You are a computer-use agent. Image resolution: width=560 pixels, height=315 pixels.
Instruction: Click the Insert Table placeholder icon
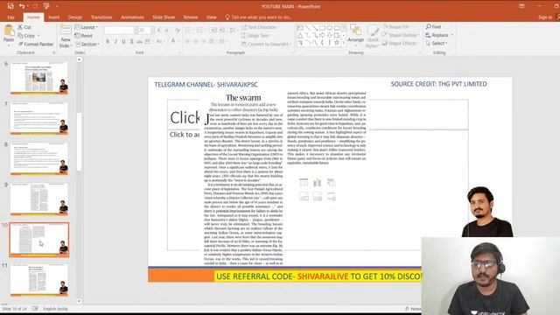pyautogui.click(x=304, y=182)
